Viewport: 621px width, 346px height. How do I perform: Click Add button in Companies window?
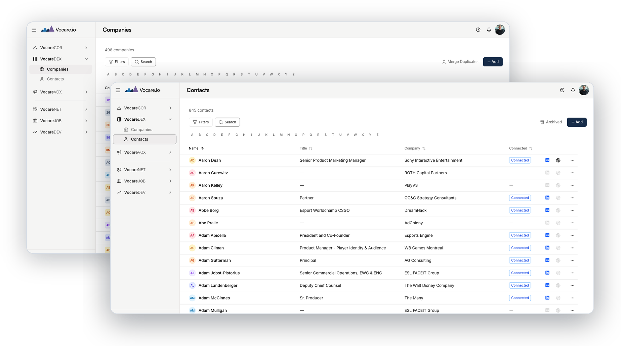(493, 62)
